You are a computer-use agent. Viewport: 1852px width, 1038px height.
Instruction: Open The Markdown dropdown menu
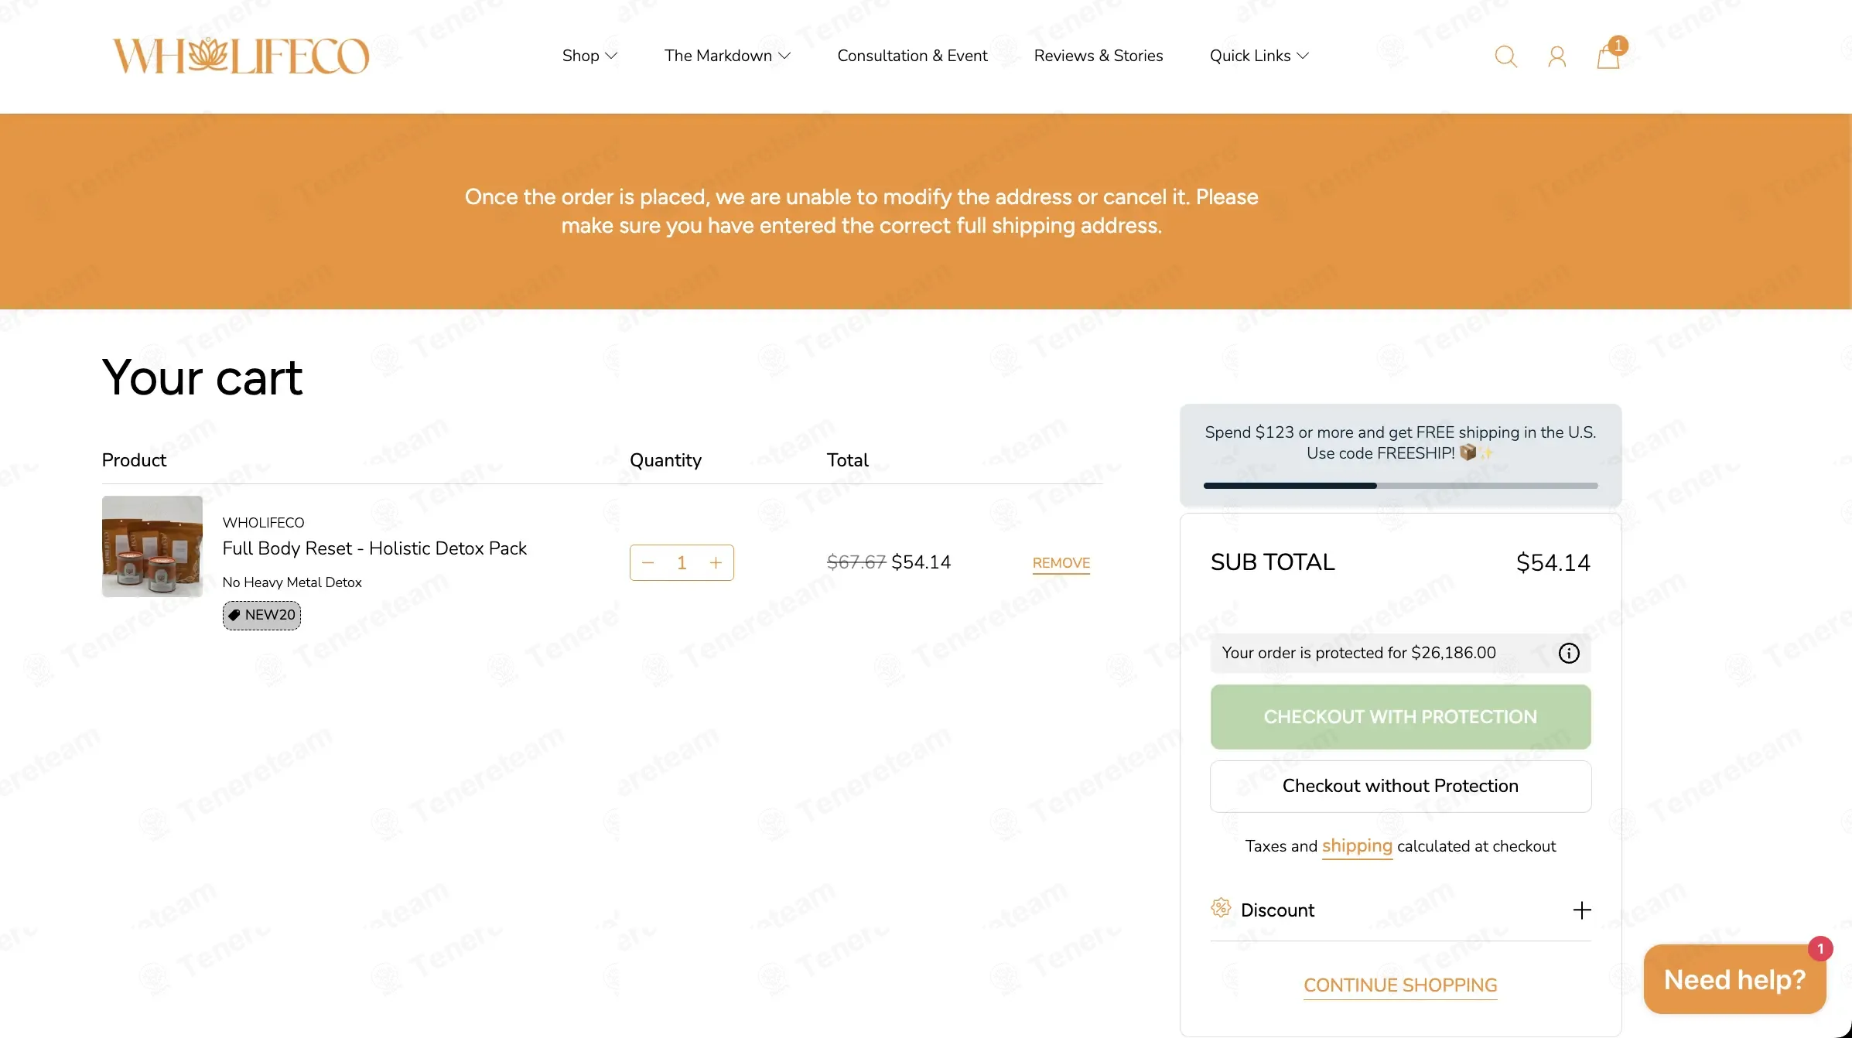click(x=727, y=56)
